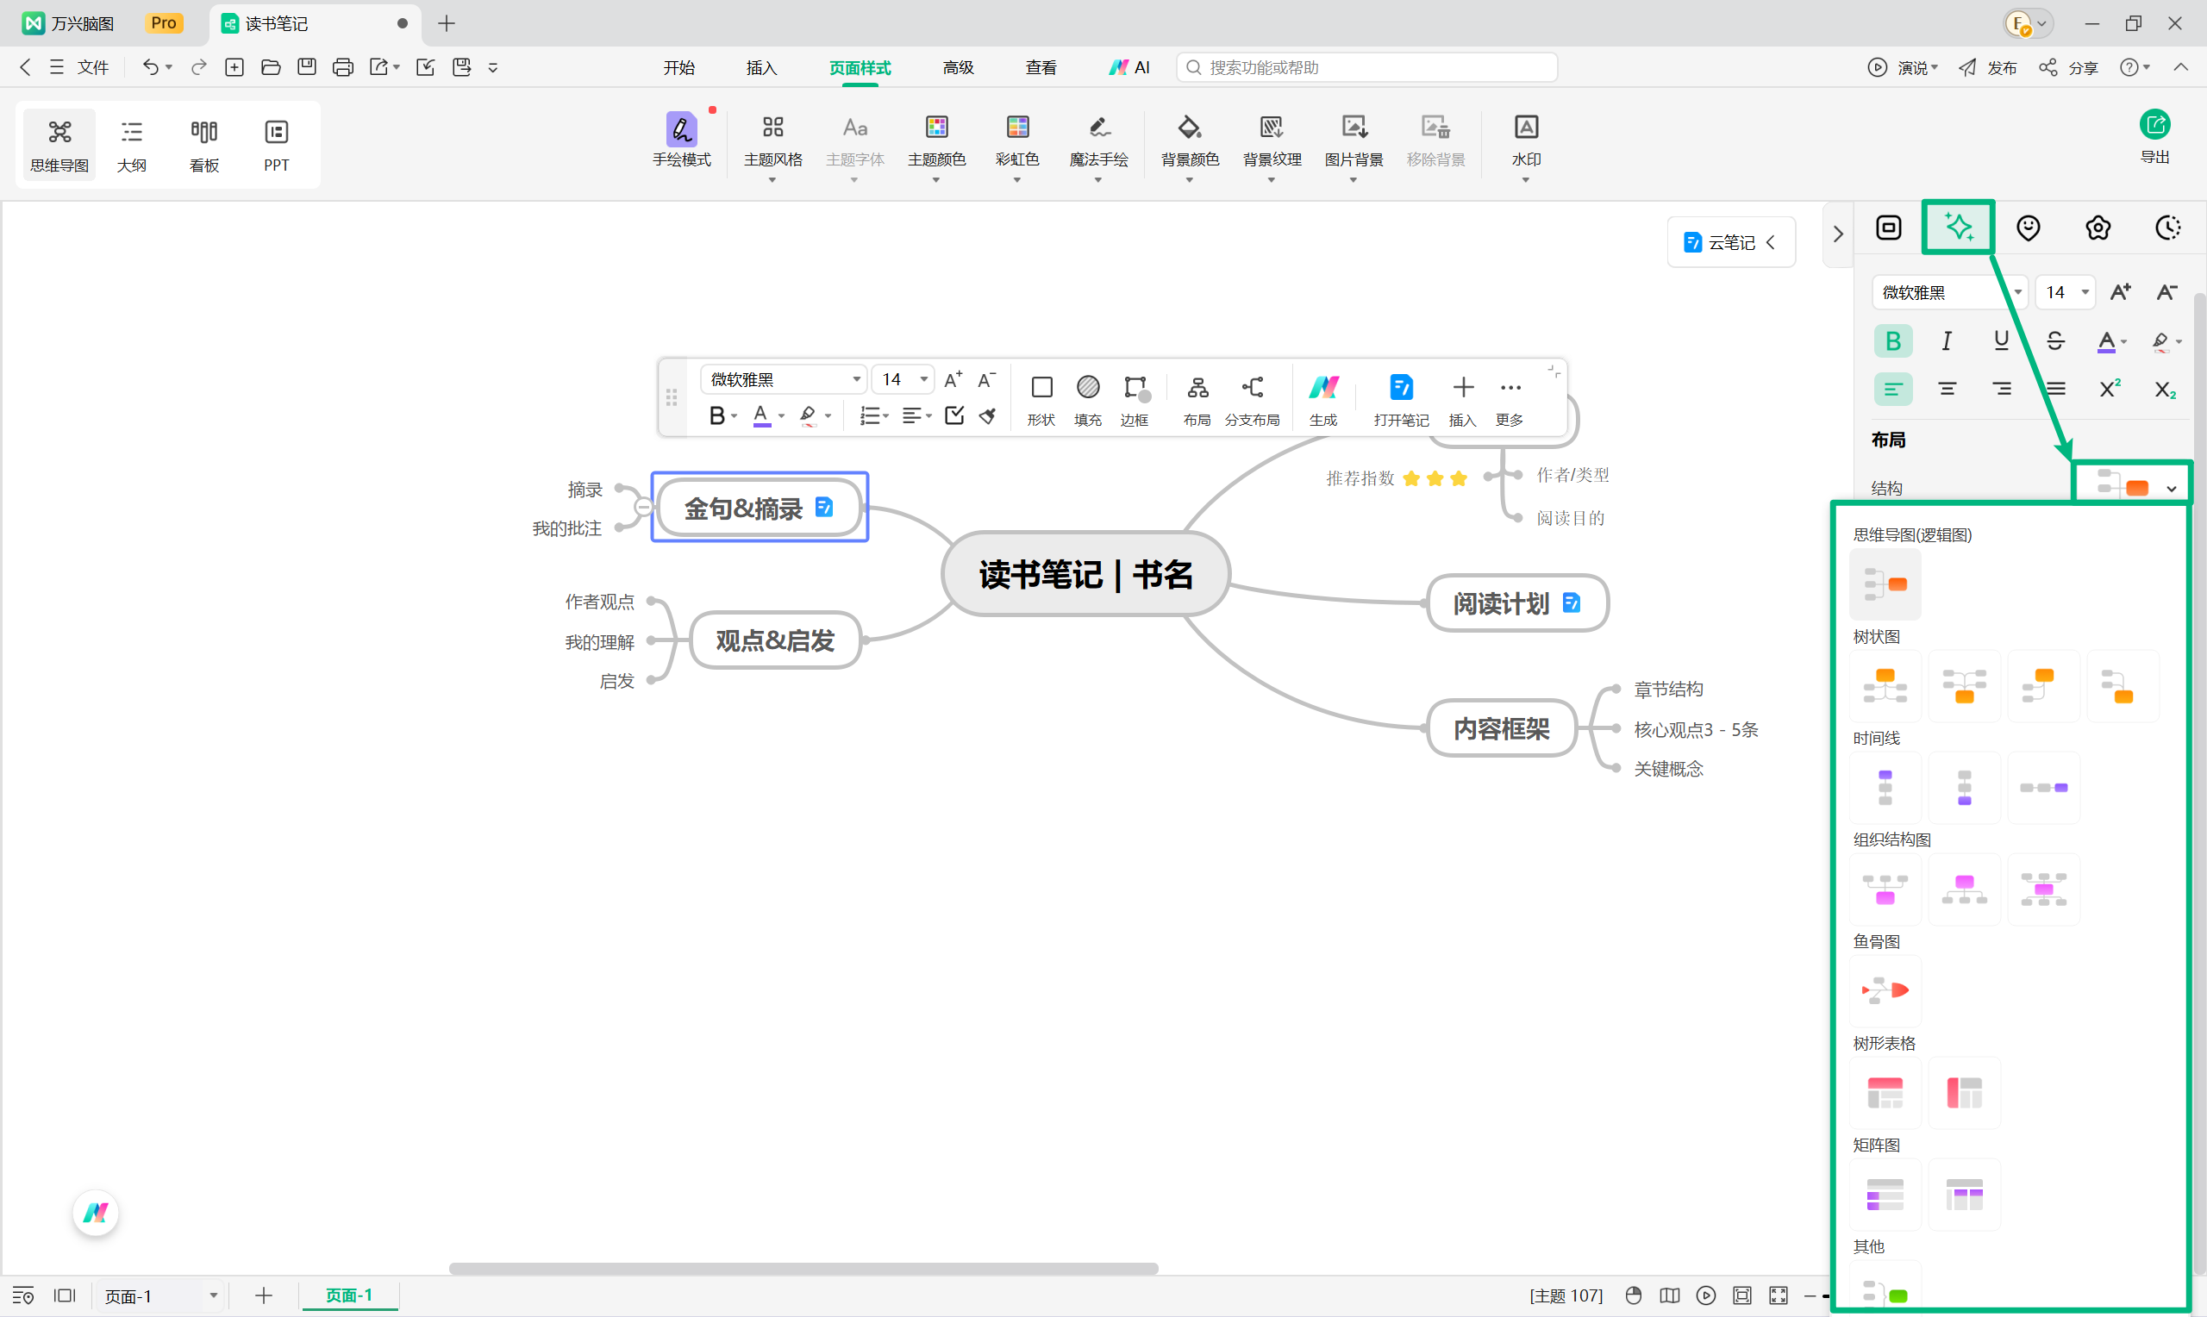
Task: Click branch layout (分支布局) in floating toolbar
Action: click(x=1251, y=399)
